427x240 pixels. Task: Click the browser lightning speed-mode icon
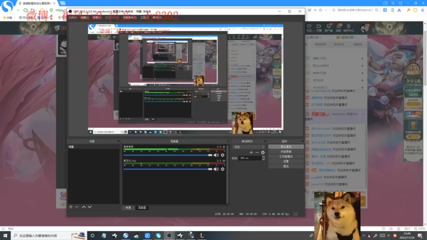click(x=315, y=10)
